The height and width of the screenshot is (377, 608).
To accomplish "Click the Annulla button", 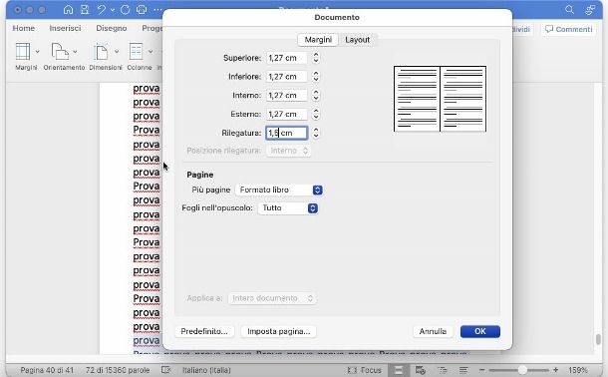I will click(433, 331).
